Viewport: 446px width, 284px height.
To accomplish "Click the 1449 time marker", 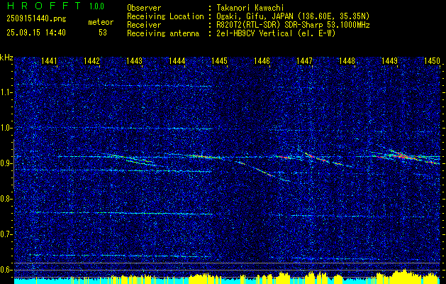I will click(389, 61).
